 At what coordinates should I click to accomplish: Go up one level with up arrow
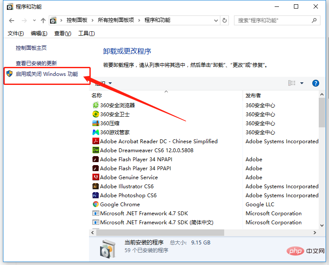[43, 21]
